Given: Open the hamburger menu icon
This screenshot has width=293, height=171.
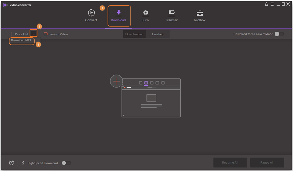Looking at the screenshot, I should point(272,4).
